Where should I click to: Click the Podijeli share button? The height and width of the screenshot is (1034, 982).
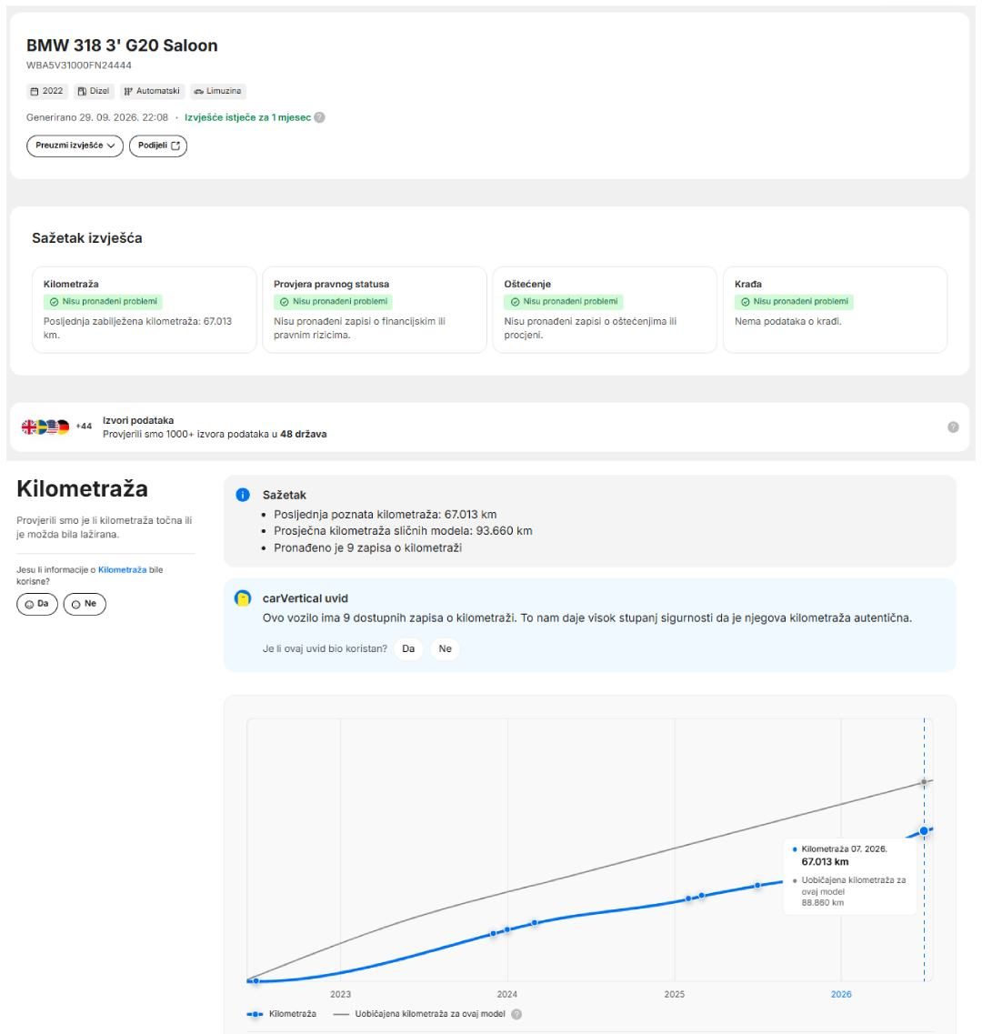tap(158, 146)
